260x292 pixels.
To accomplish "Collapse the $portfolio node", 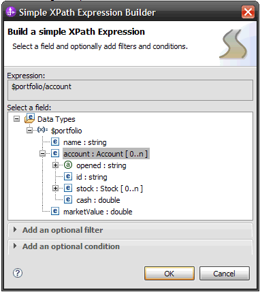I will tap(29, 131).
